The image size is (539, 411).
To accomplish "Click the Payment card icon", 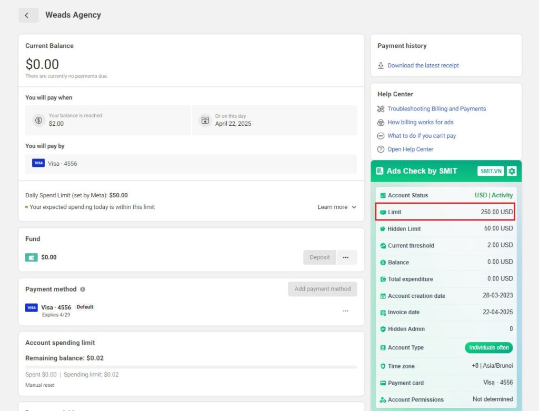I will point(383,383).
